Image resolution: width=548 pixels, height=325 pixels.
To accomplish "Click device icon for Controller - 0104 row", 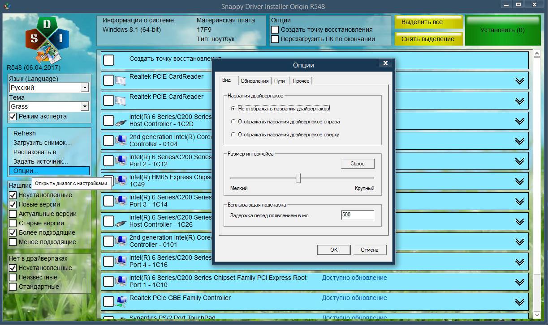I will [121, 141].
